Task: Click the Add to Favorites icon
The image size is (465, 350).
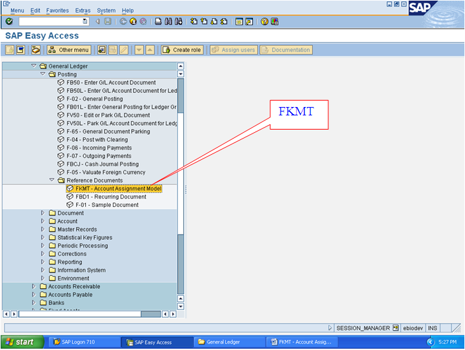Action: tap(102, 50)
